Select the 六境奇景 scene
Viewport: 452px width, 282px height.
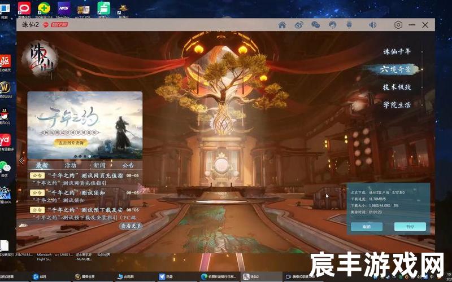[395, 69]
